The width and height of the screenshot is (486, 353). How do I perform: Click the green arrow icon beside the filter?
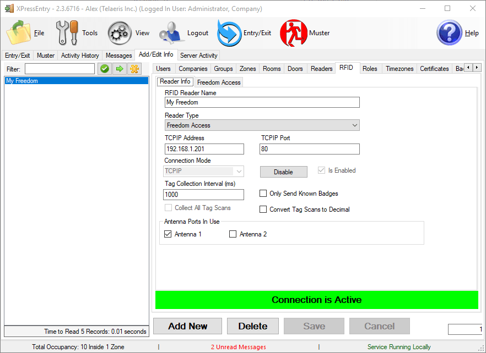tap(119, 69)
